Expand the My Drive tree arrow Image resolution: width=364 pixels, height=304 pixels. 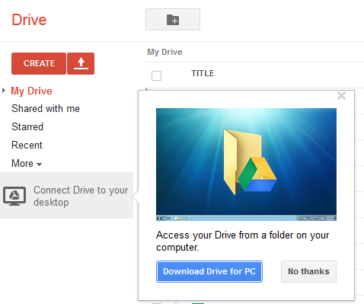tap(4, 91)
